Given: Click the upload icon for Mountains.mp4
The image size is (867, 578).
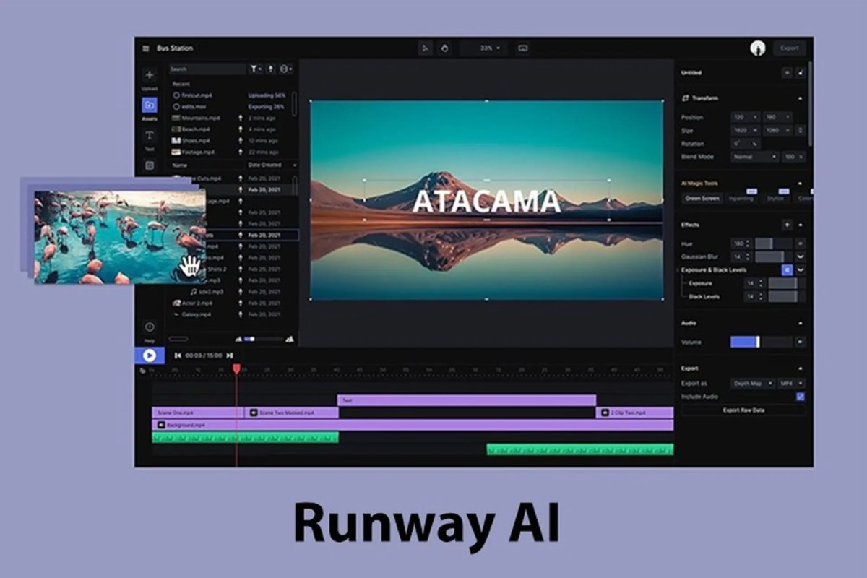Looking at the screenshot, I should pyautogui.click(x=240, y=118).
